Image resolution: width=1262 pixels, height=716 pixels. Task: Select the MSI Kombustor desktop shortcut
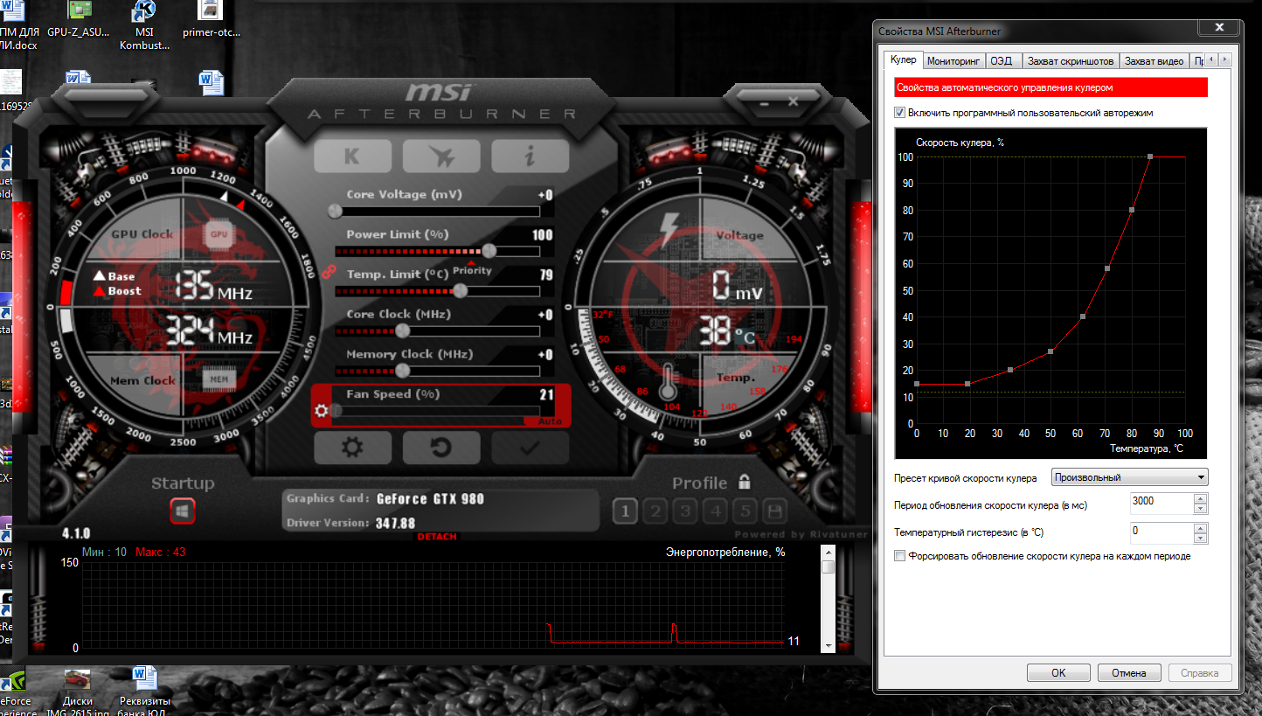(x=144, y=26)
